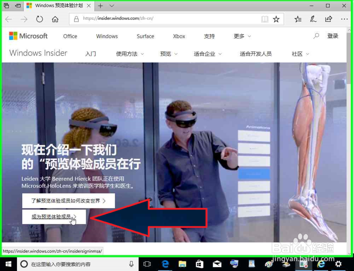354x271 pixels.
Task: Activate Cortana microphone in taskbar
Action: click(131, 264)
